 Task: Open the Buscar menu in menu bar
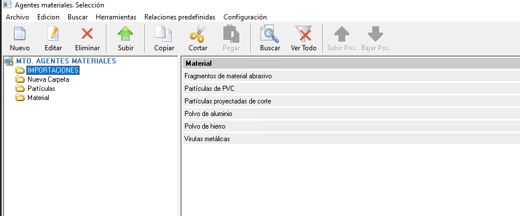(78, 17)
